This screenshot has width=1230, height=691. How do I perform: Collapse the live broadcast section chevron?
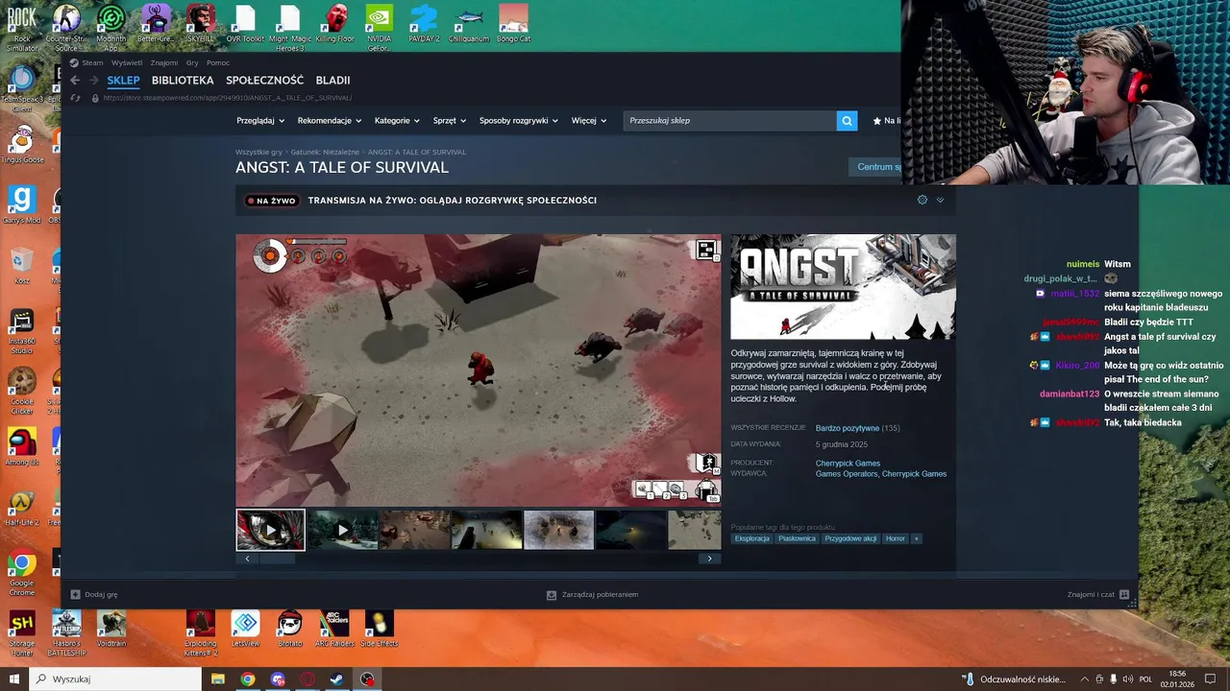(940, 200)
